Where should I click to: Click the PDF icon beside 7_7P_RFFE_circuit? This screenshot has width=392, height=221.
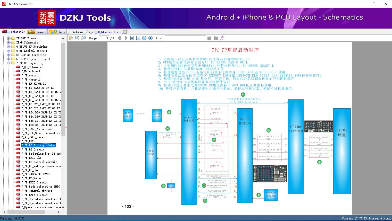click(18, 195)
